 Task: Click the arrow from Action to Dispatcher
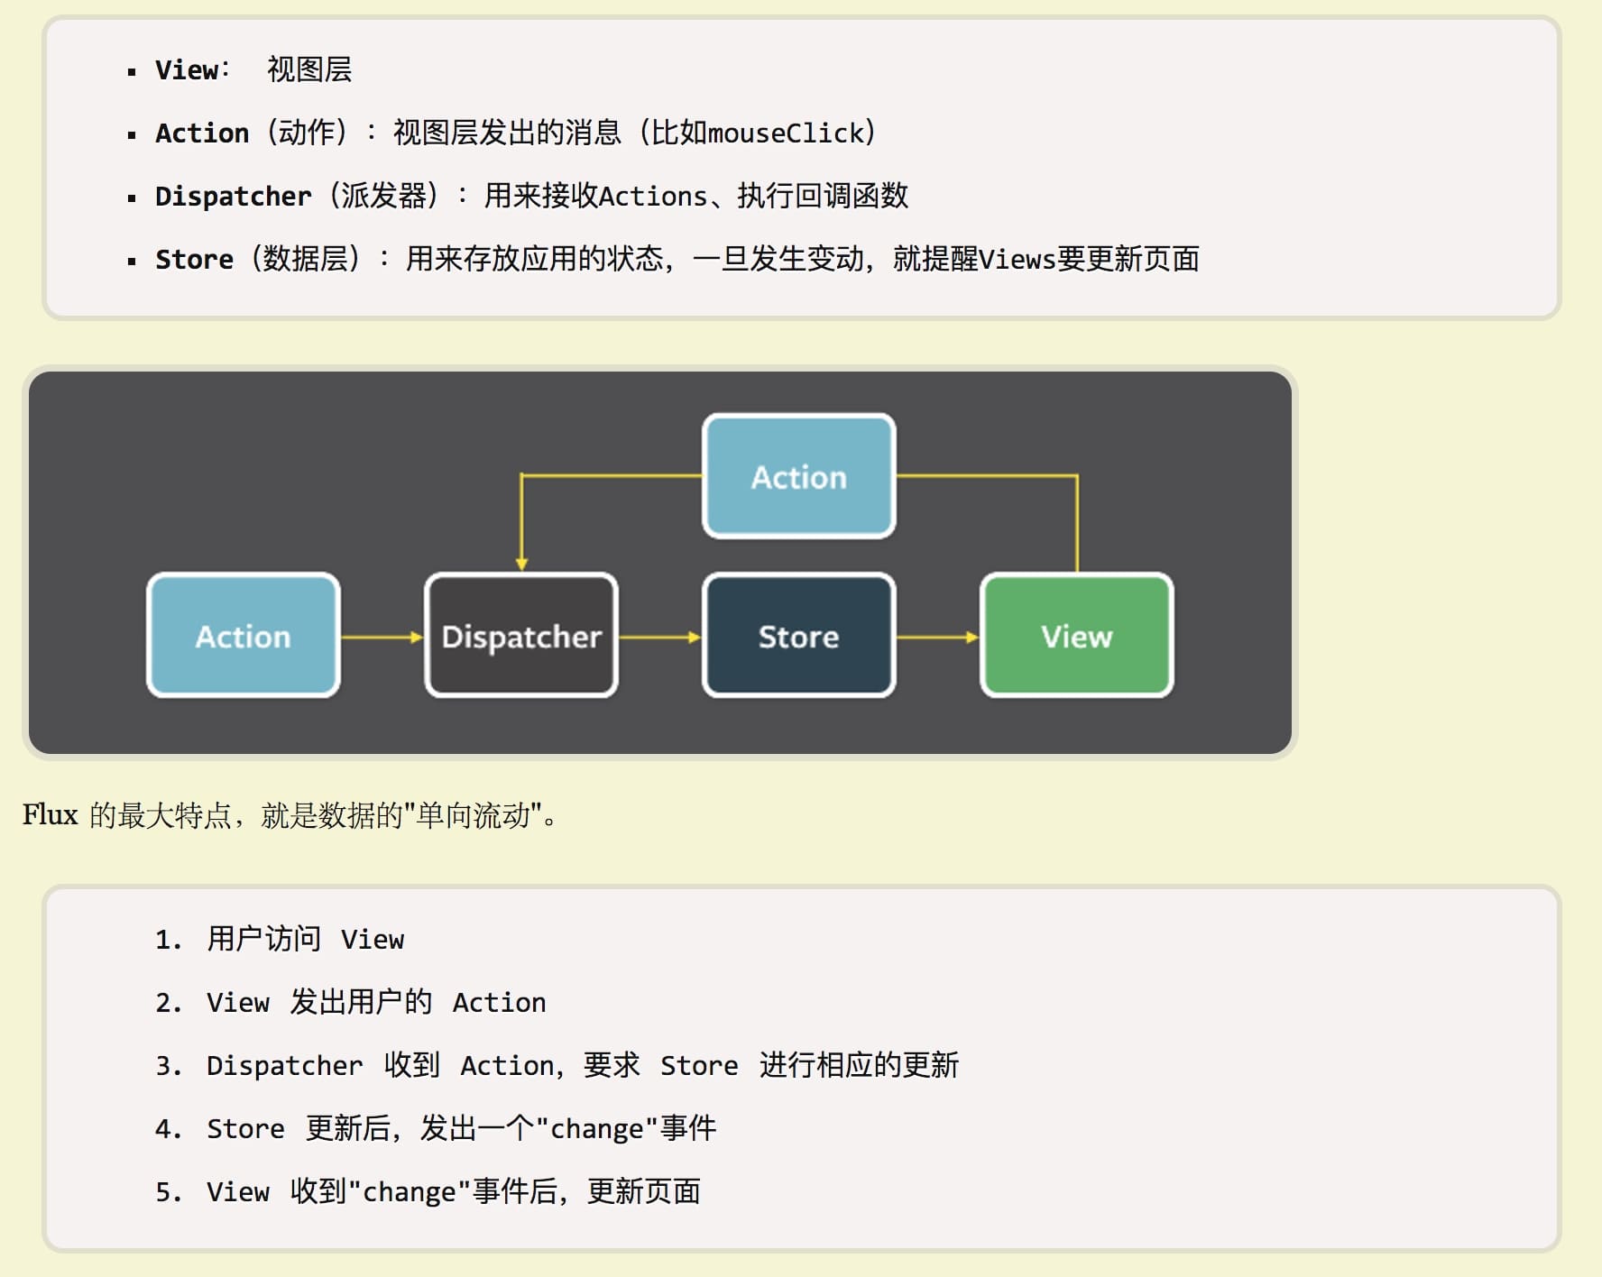click(382, 637)
